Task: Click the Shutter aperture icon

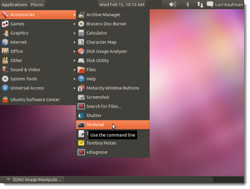Action: click(81, 115)
